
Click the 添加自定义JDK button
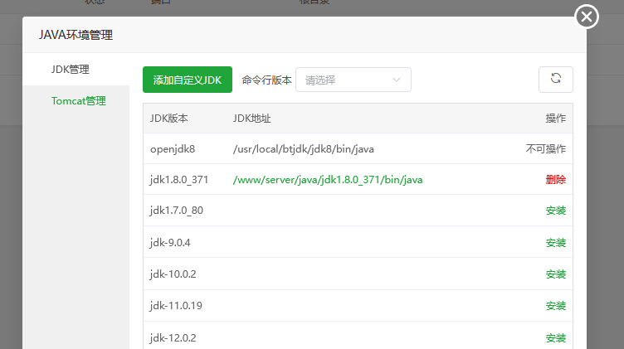click(x=188, y=80)
